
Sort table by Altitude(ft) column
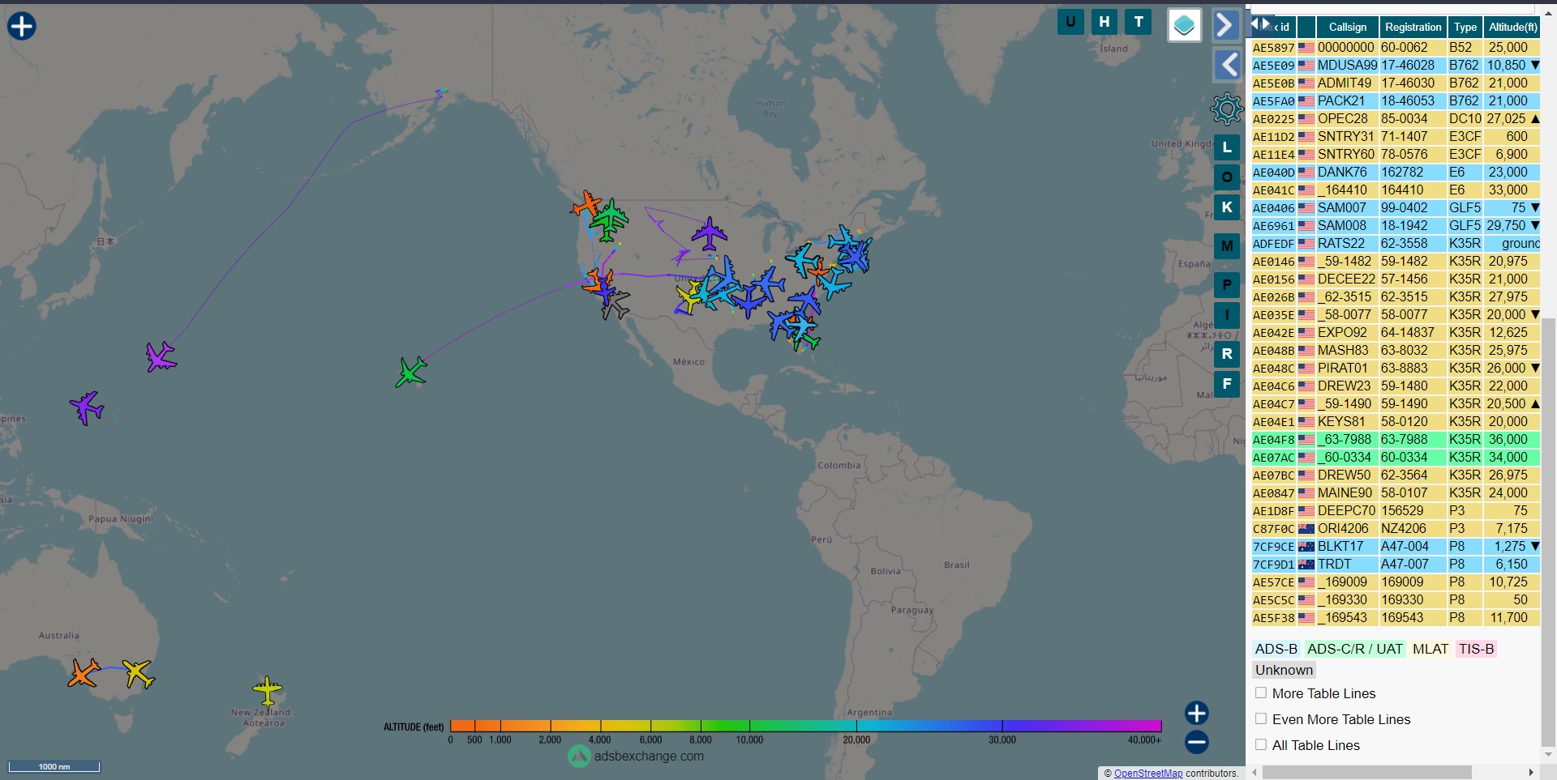(1512, 27)
